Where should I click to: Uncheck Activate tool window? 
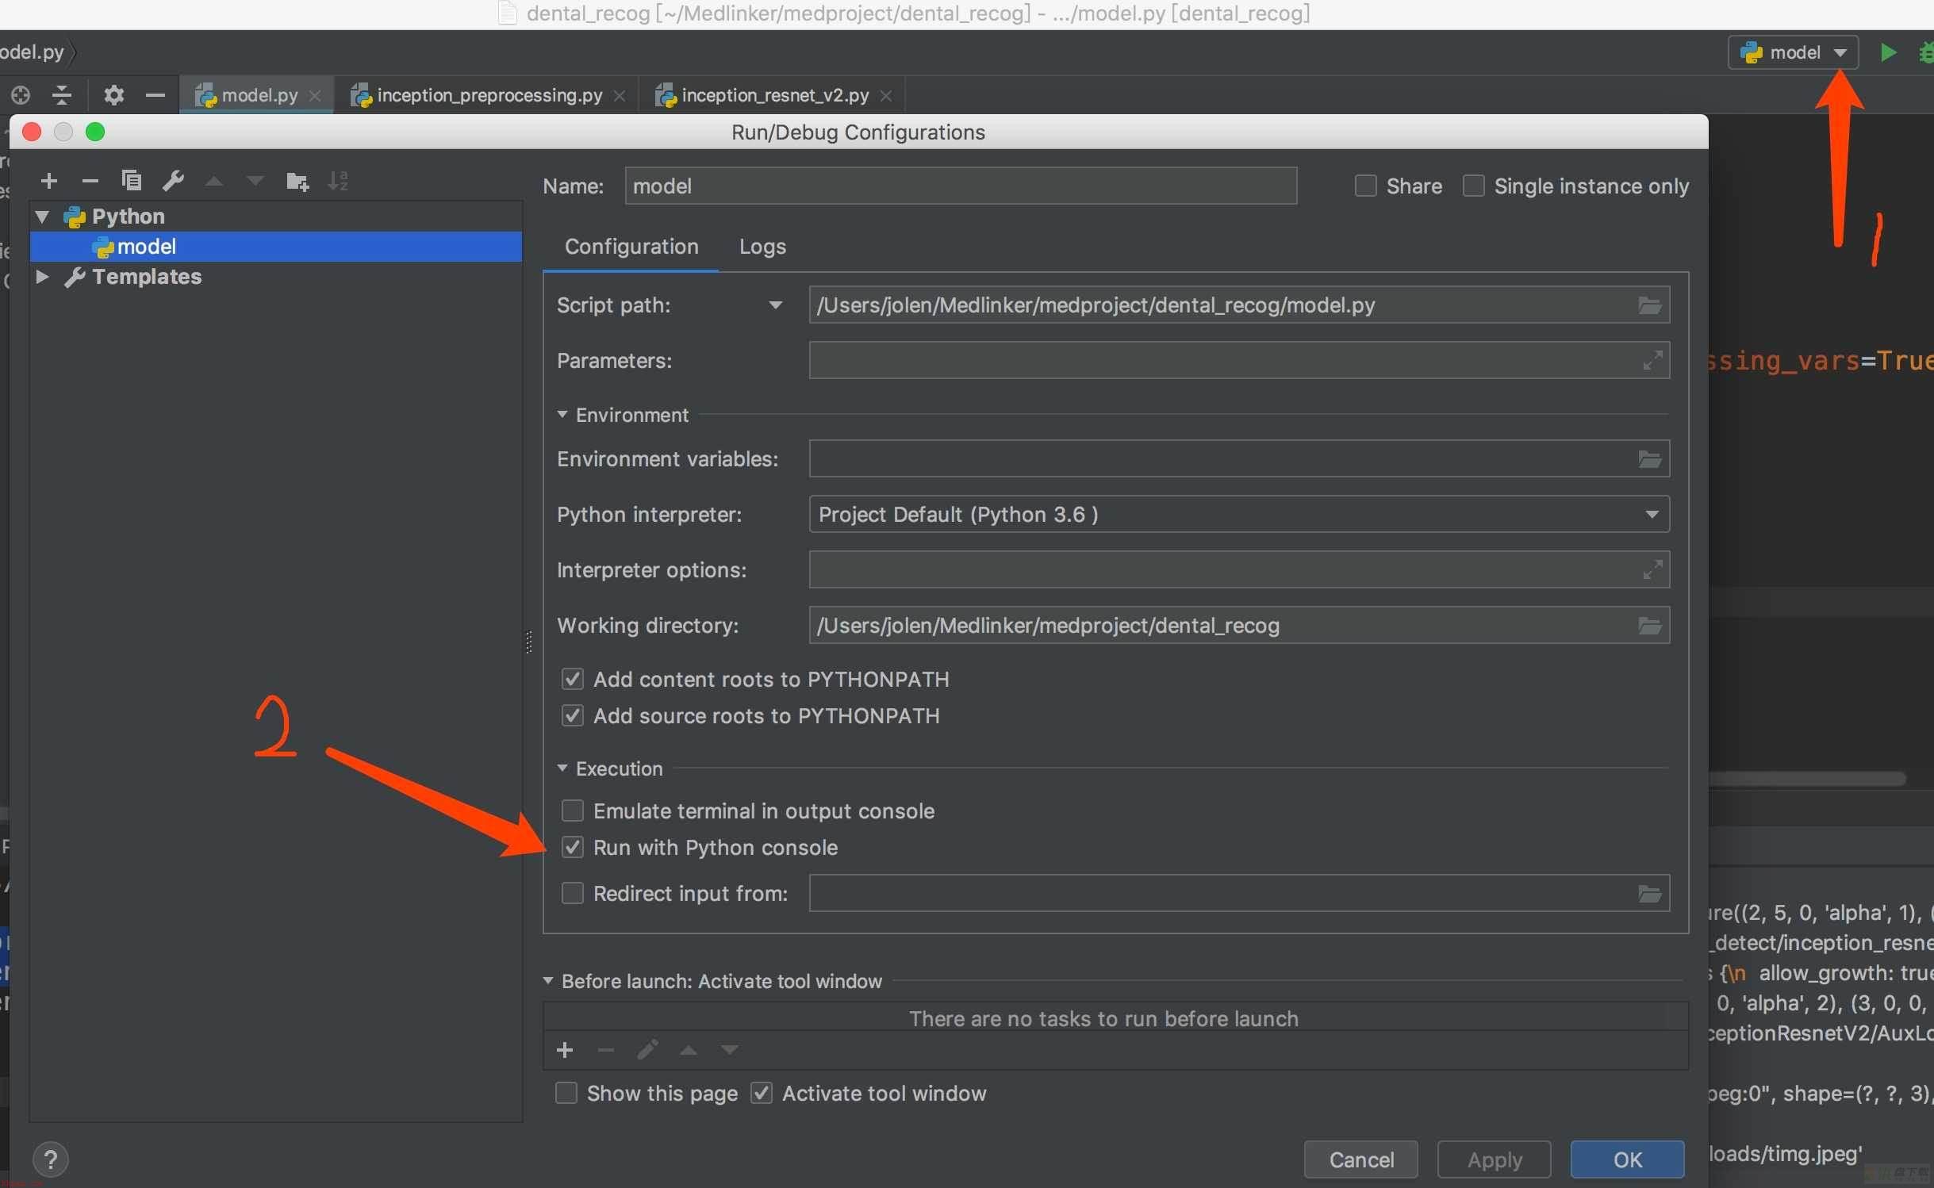tap(761, 1093)
